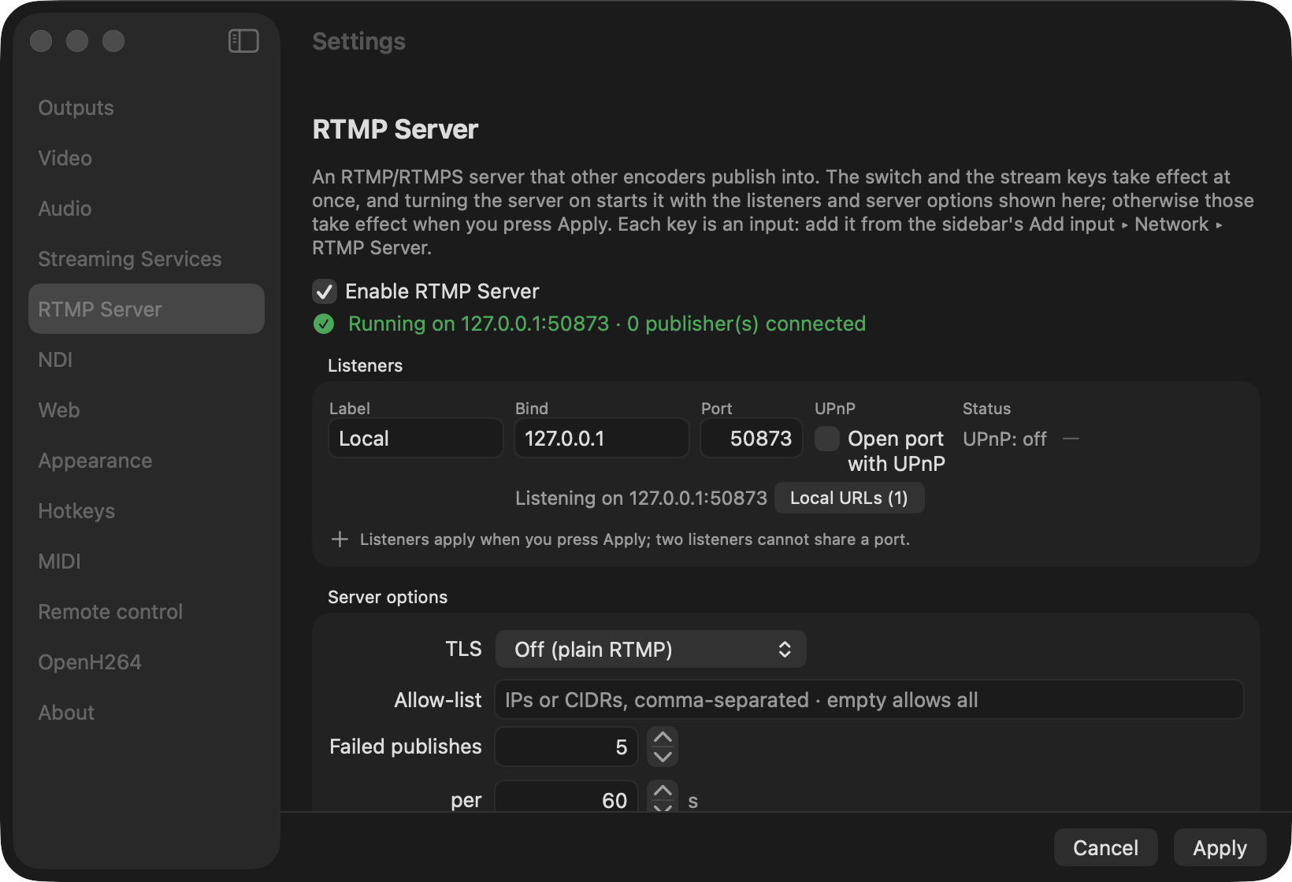Viewport: 1292px width, 882px height.
Task: Open the About section
Action: pyautogui.click(x=147, y=713)
